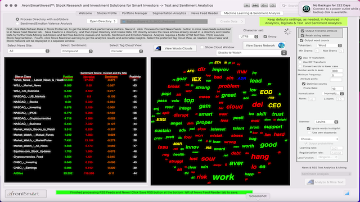This screenshot has height=202, width=360.
Task: Click Open Directory button
Action: tap(102, 21)
